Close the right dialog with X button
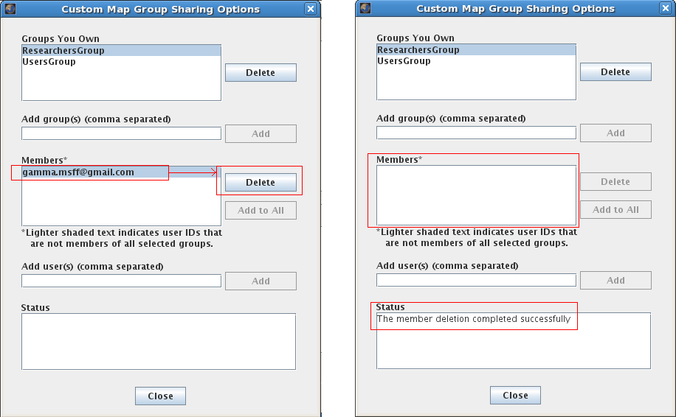The image size is (676, 417). point(666,8)
